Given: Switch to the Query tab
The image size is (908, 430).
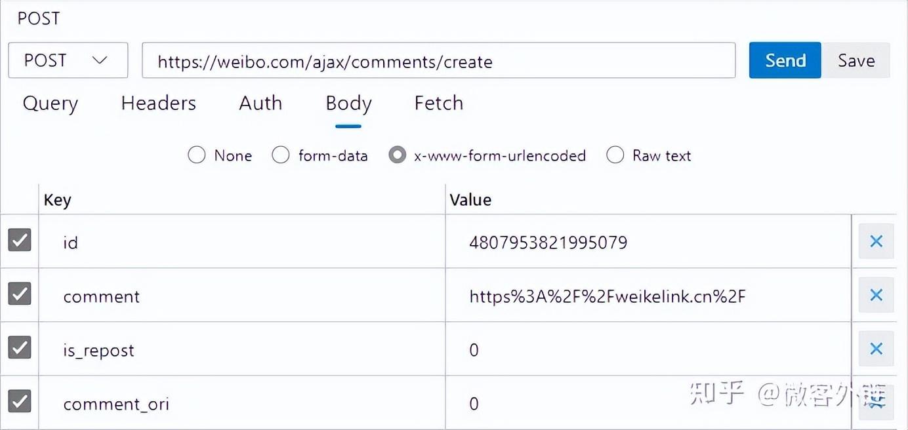Looking at the screenshot, I should coord(51,103).
